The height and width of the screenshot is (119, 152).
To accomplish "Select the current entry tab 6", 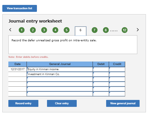I will (80, 31).
